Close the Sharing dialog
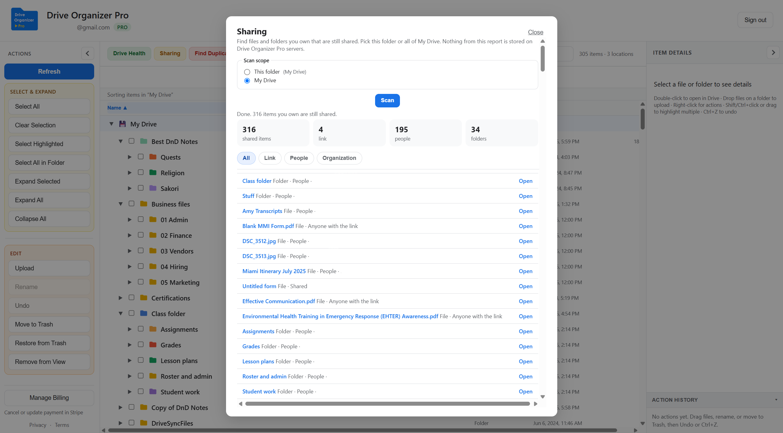The width and height of the screenshot is (783, 433). (535, 32)
